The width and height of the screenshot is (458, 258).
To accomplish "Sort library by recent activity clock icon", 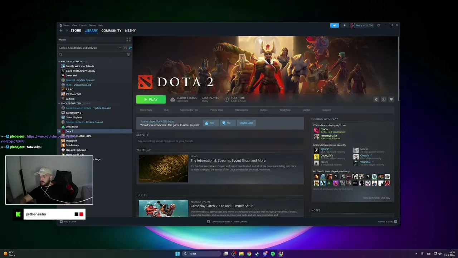I will point(126,48).
